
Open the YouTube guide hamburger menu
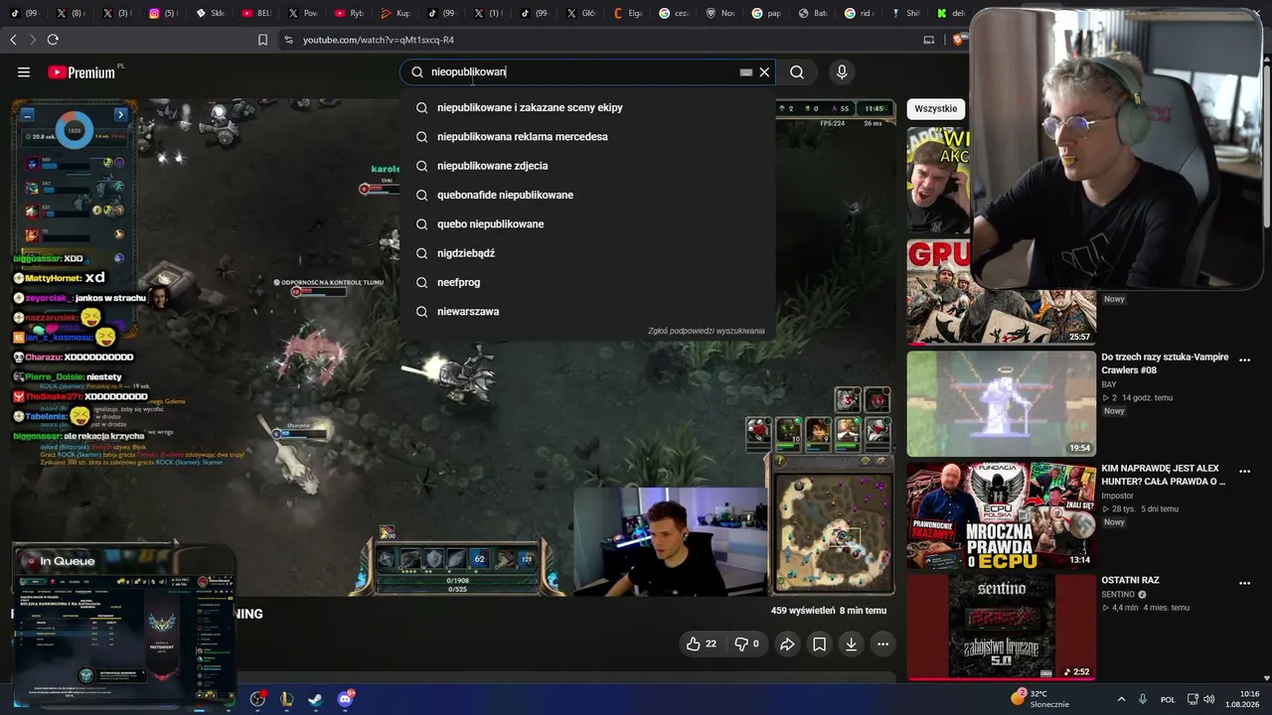[24, 71]
